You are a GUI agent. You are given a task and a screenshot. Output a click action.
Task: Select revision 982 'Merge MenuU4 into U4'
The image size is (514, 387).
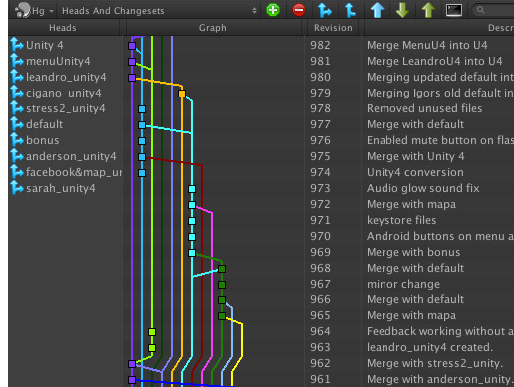(x=427, y=45)
